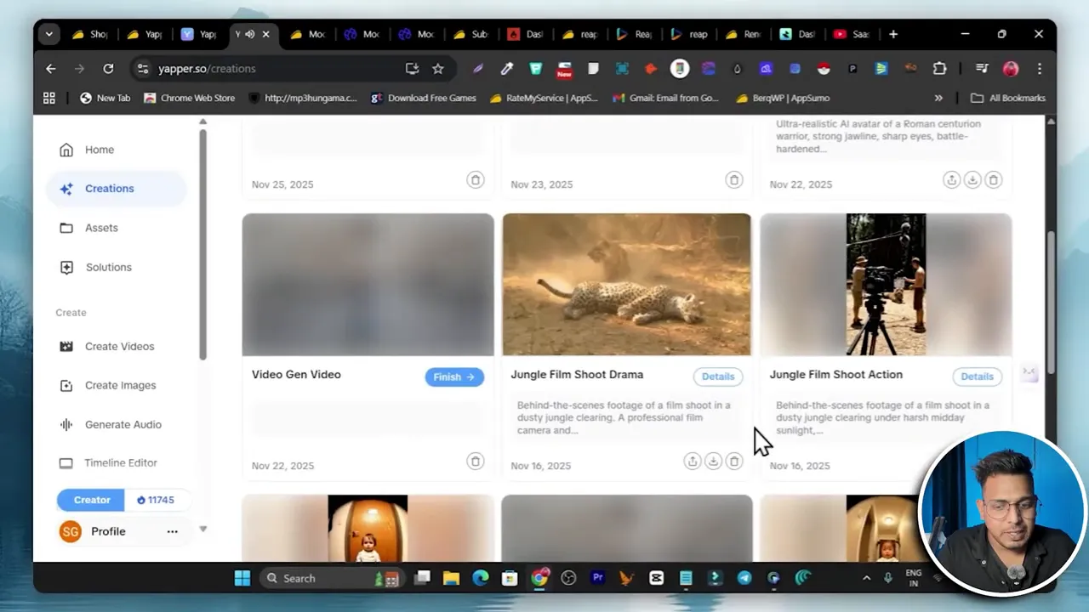Expand the taskbar system tray chevron
Screen dimensions: 1089x612
(866, 578)
